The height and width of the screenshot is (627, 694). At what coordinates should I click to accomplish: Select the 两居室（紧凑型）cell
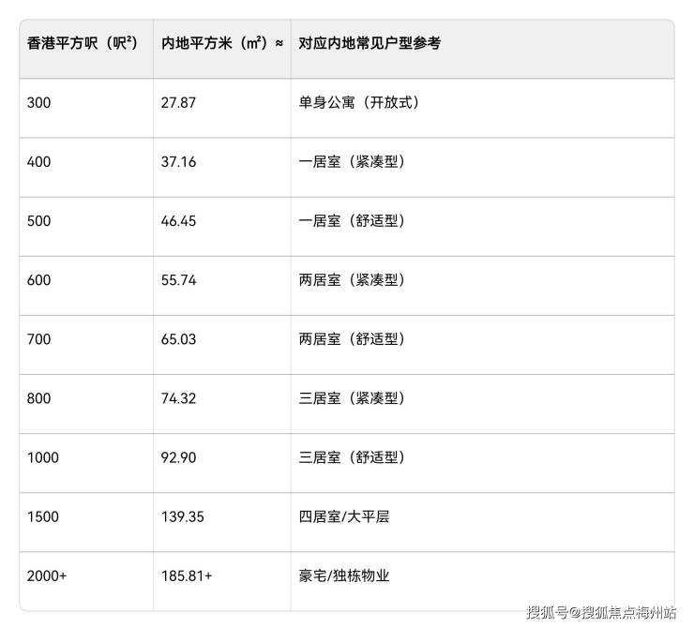pyautogui.click(x=352, y=279)
